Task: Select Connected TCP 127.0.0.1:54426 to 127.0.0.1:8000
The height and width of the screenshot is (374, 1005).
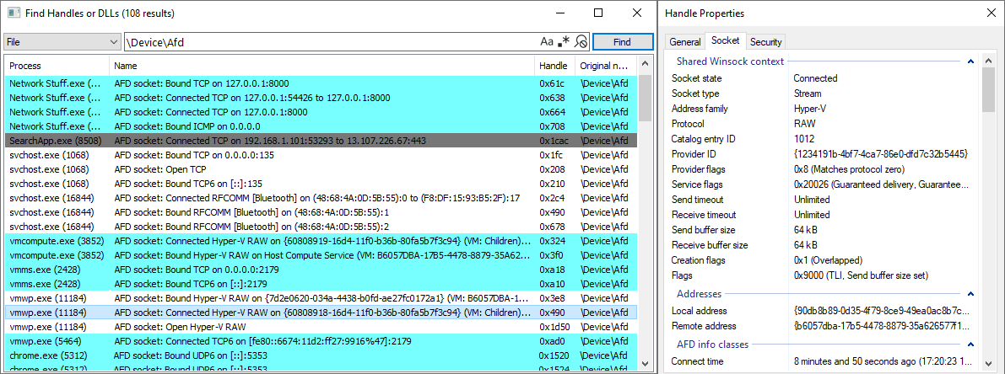Action: (321, 98)
